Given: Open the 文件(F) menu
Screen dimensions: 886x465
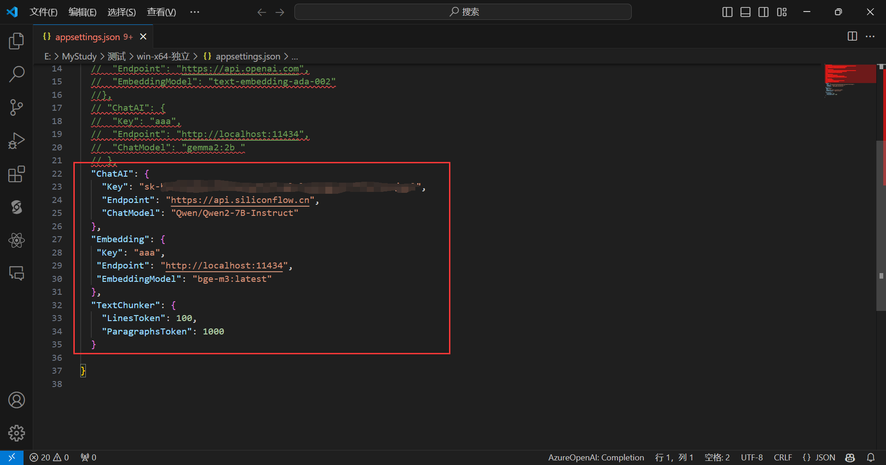Looking at the screenshot, I should [43, 12].
